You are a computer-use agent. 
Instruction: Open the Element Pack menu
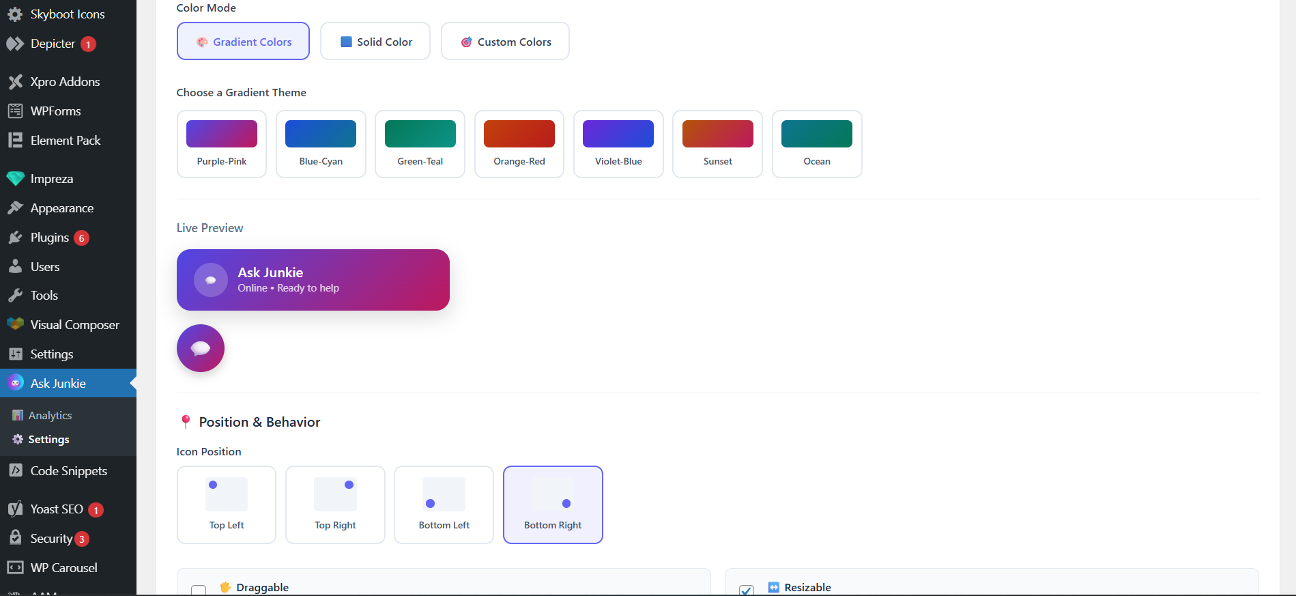pyautogui.click(x=68, y=141)
